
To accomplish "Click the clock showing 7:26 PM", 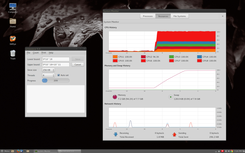I will [238, 151].
